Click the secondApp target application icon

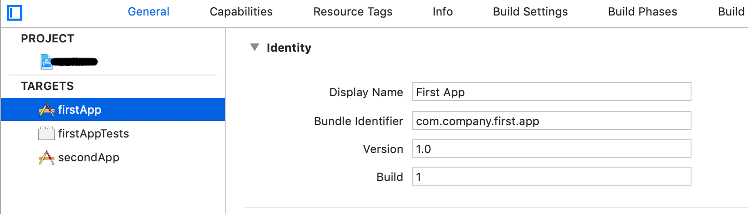pos(47,158)
